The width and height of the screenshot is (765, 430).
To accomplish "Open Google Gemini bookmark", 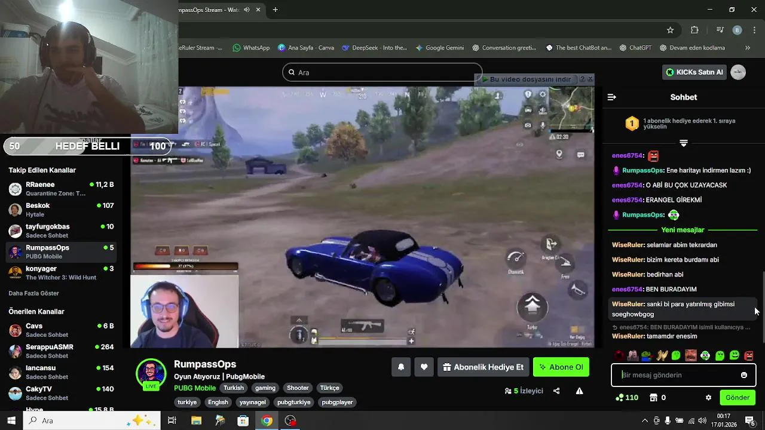I will [x=439, y=48].
